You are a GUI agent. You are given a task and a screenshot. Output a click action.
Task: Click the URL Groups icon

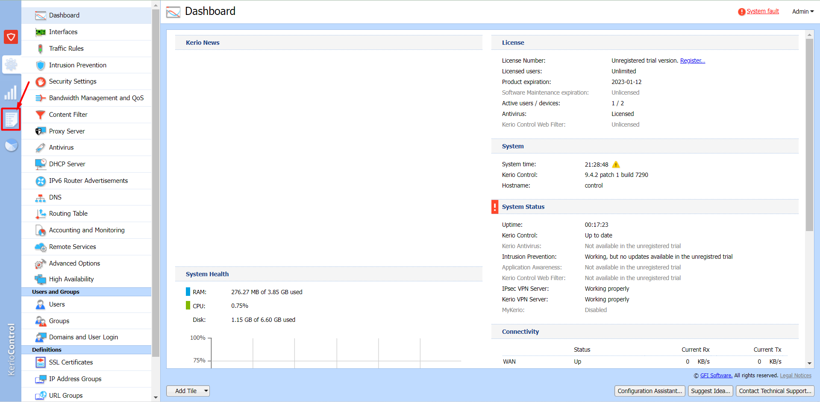click(x=41, y=396)
